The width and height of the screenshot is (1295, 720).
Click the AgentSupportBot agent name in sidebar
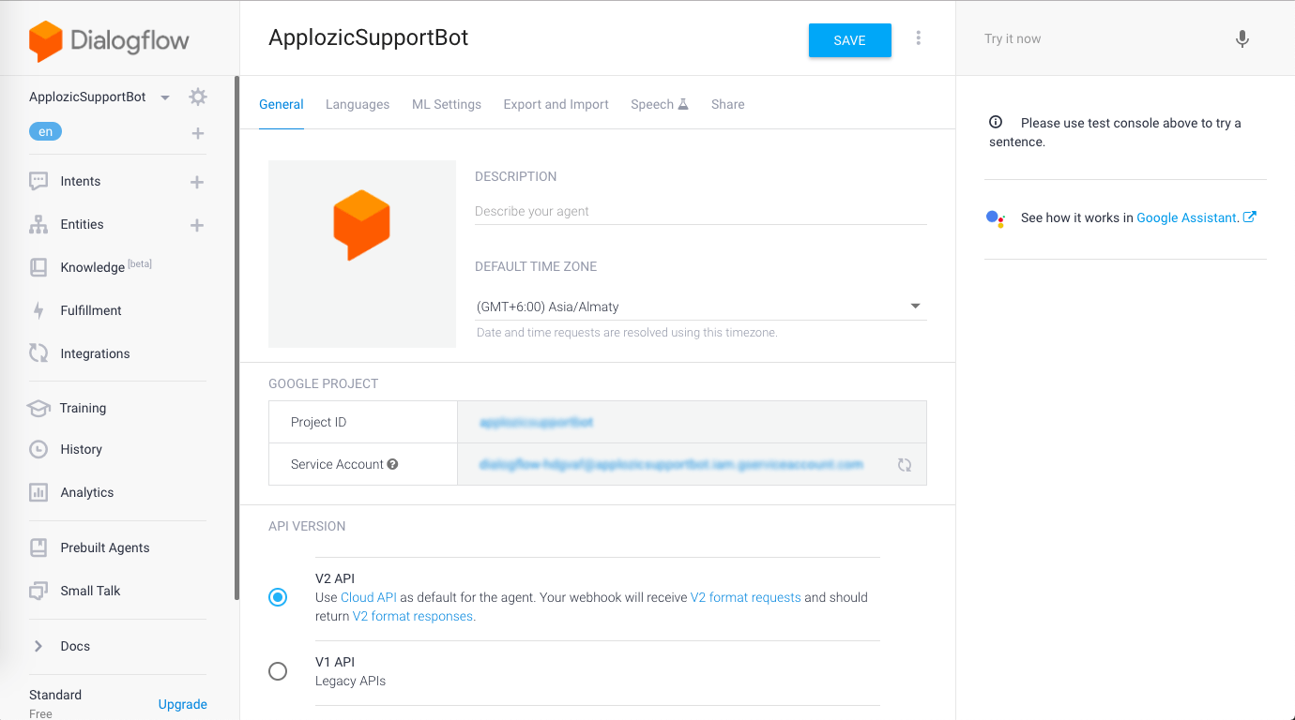[x=87, y=97]
